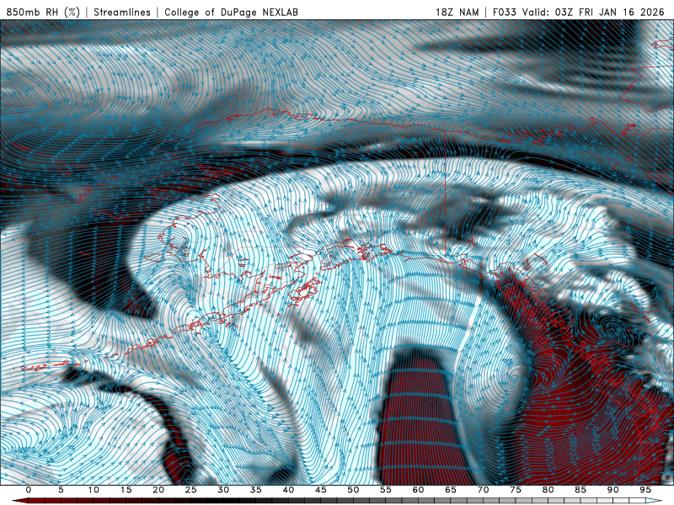Image resolution: width=674 pixels, height=505 pixels.
Task: Click the "18Z NAM" model run label
Action: click(x=457, y=12)
